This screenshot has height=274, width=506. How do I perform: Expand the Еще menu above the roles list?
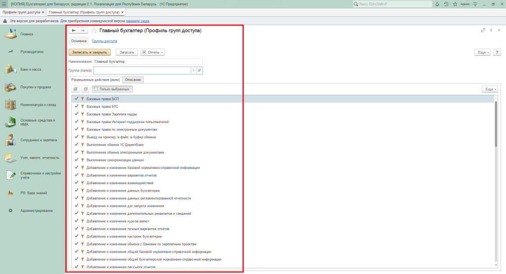pos(489,89)
